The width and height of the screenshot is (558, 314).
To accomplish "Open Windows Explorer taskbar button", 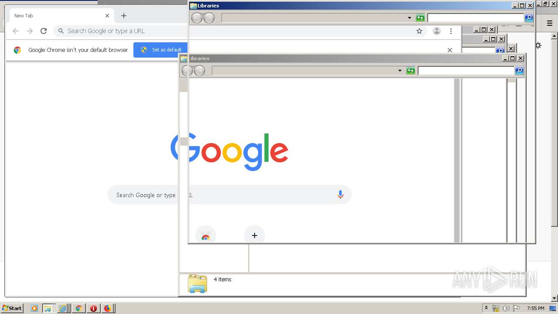I will 48,308.
